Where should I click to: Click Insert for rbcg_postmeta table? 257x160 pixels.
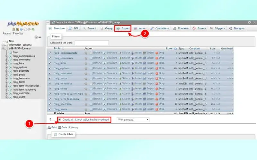click(137, 73)
